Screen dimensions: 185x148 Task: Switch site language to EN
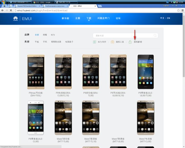[169, 18]
